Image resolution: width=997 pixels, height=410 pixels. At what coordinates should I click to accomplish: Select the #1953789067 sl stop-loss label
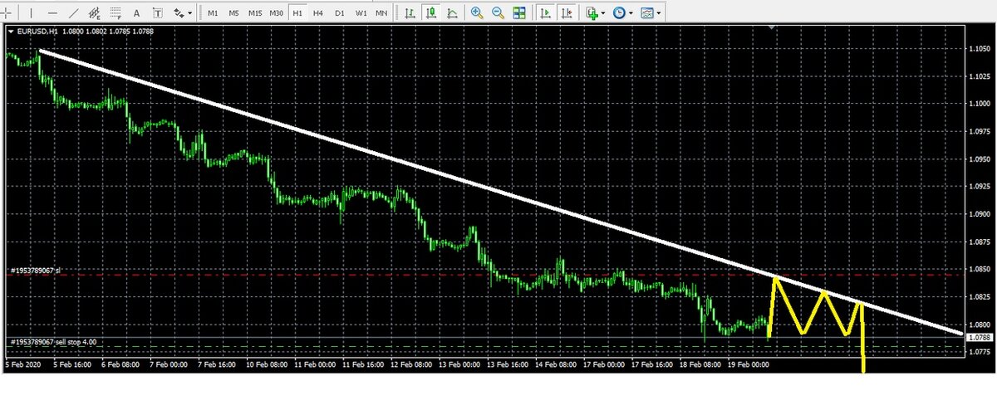36,271
